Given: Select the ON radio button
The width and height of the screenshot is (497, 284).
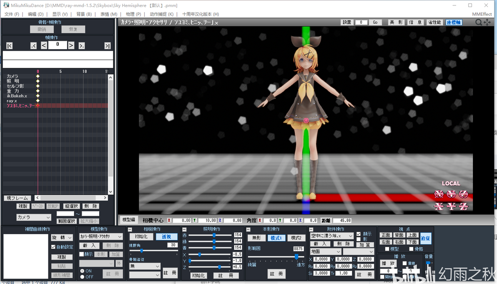Looking at the screenshot, I should tap(82, 271).
